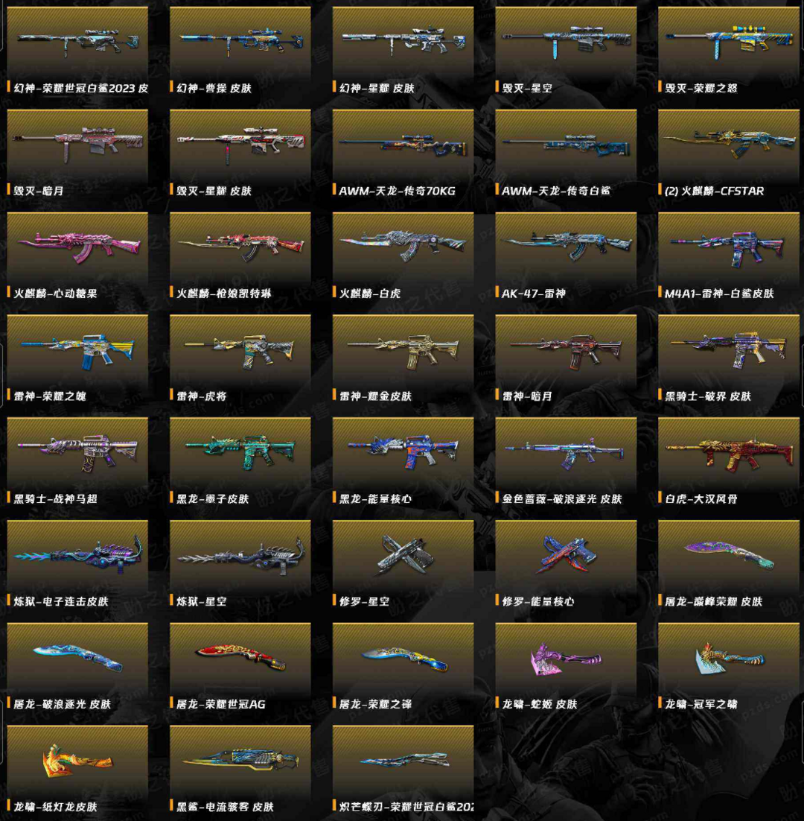Open the red 白虎-大汉风骨 rifle

click(728, 461)
